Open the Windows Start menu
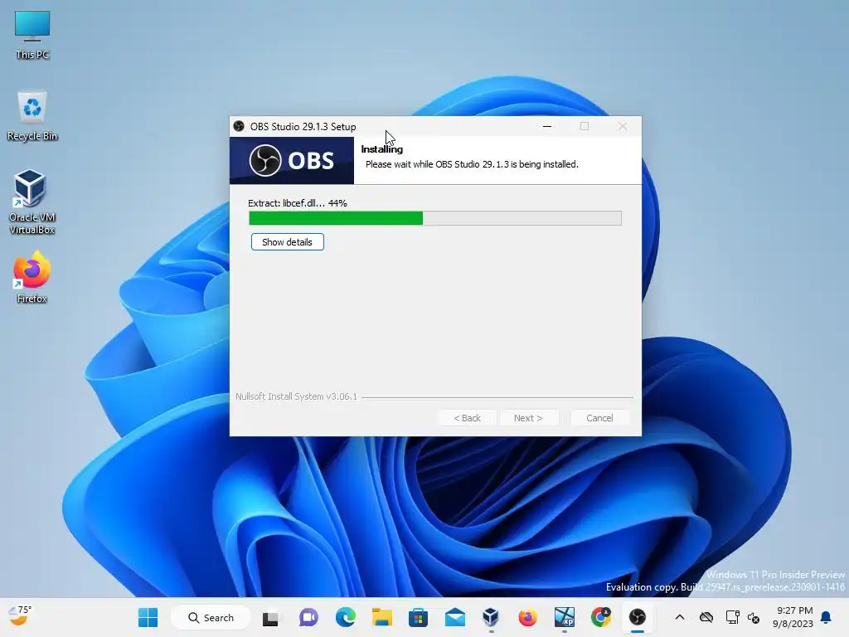This screenshot has width=849, height=637. [148, 617]
